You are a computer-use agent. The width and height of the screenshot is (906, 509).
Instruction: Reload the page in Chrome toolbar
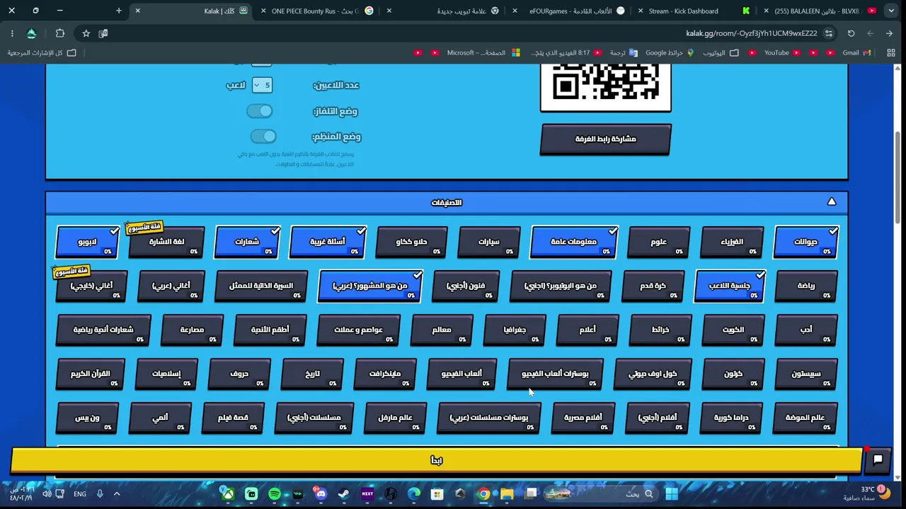tap(851, 33)
